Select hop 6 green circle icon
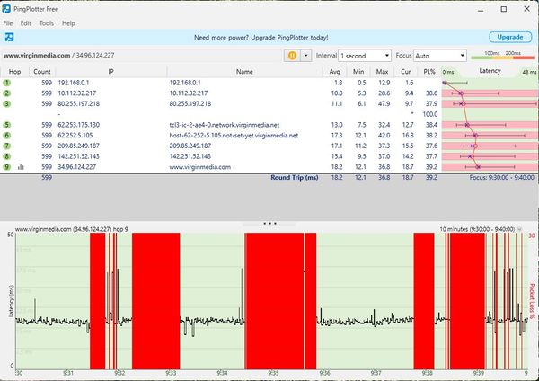Screen dimensions: 539x381 (6, 136)
